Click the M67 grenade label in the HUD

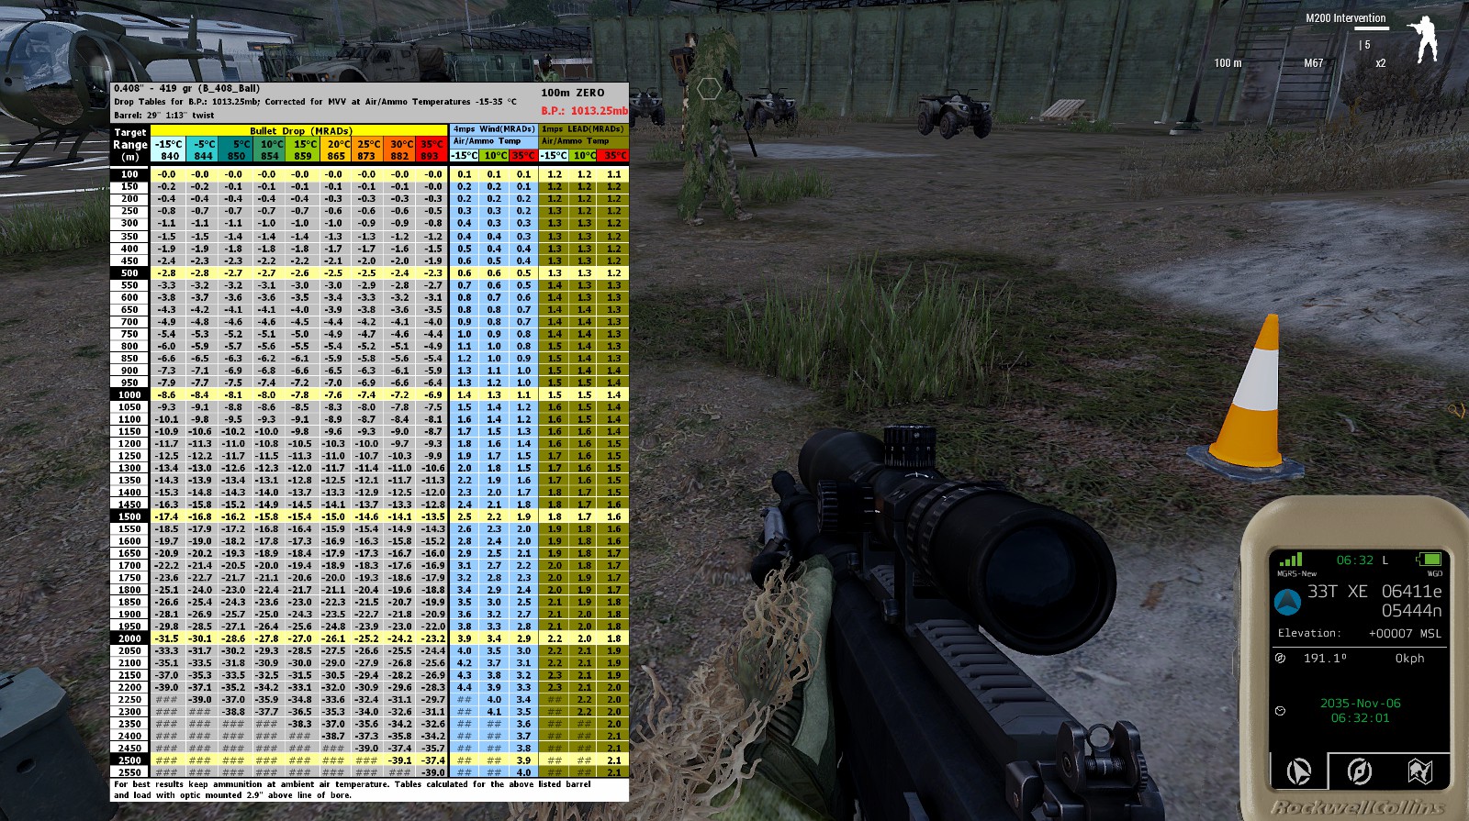[1314, 63]
